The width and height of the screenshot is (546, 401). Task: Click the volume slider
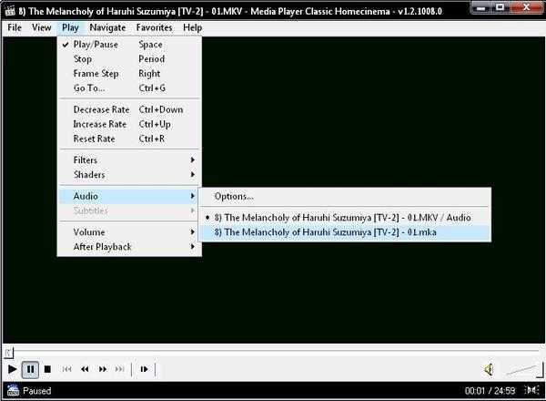pyautogui.click(x=523, y=370)
